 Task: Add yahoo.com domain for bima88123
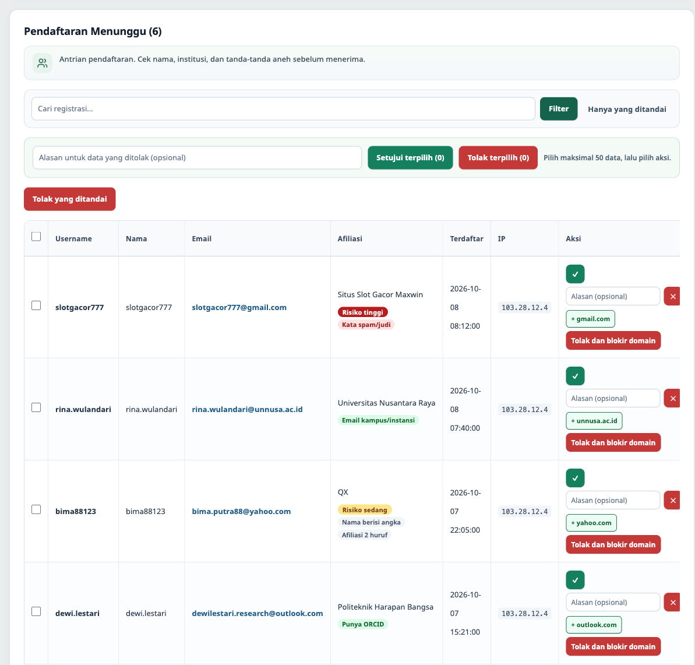(x=591, y=523)
